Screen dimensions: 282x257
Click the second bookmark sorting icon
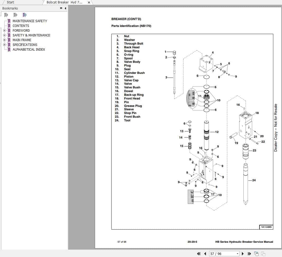coord(15,15)
